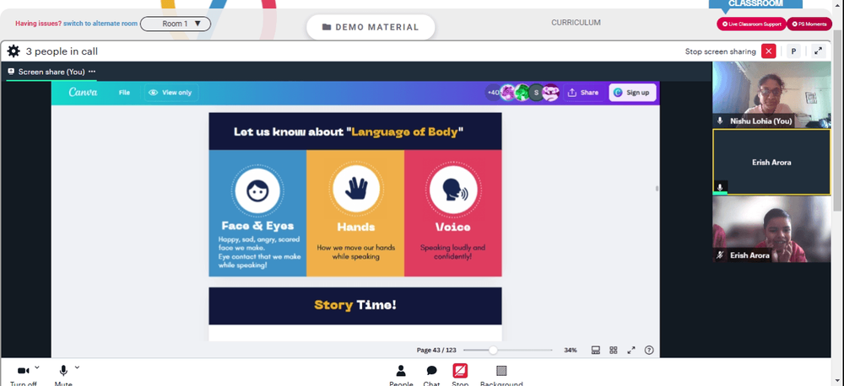Click the Hands description text on slide
The image size is (844, 386).
[356, 252]
